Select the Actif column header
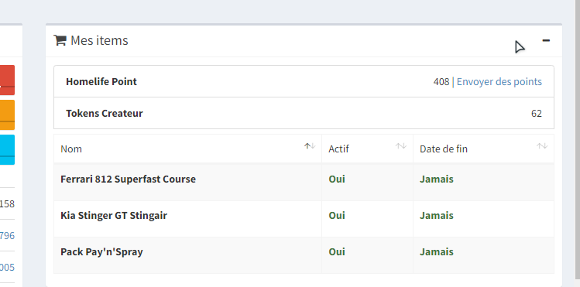 click(x=367, y=149)
